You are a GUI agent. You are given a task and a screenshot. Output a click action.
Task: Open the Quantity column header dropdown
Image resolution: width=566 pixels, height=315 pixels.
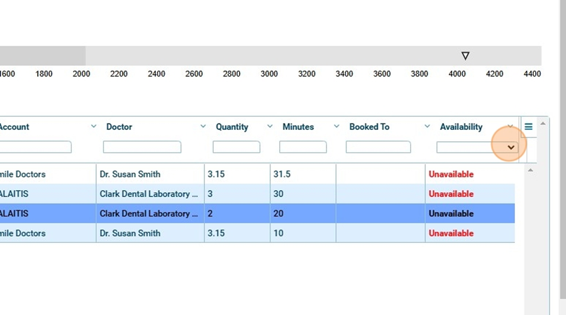tap(270, 126)
